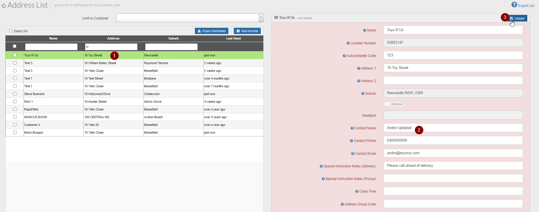Click the table icon beside Toys R Us heading
The image size is (539, 212).
tap(276, 17)
